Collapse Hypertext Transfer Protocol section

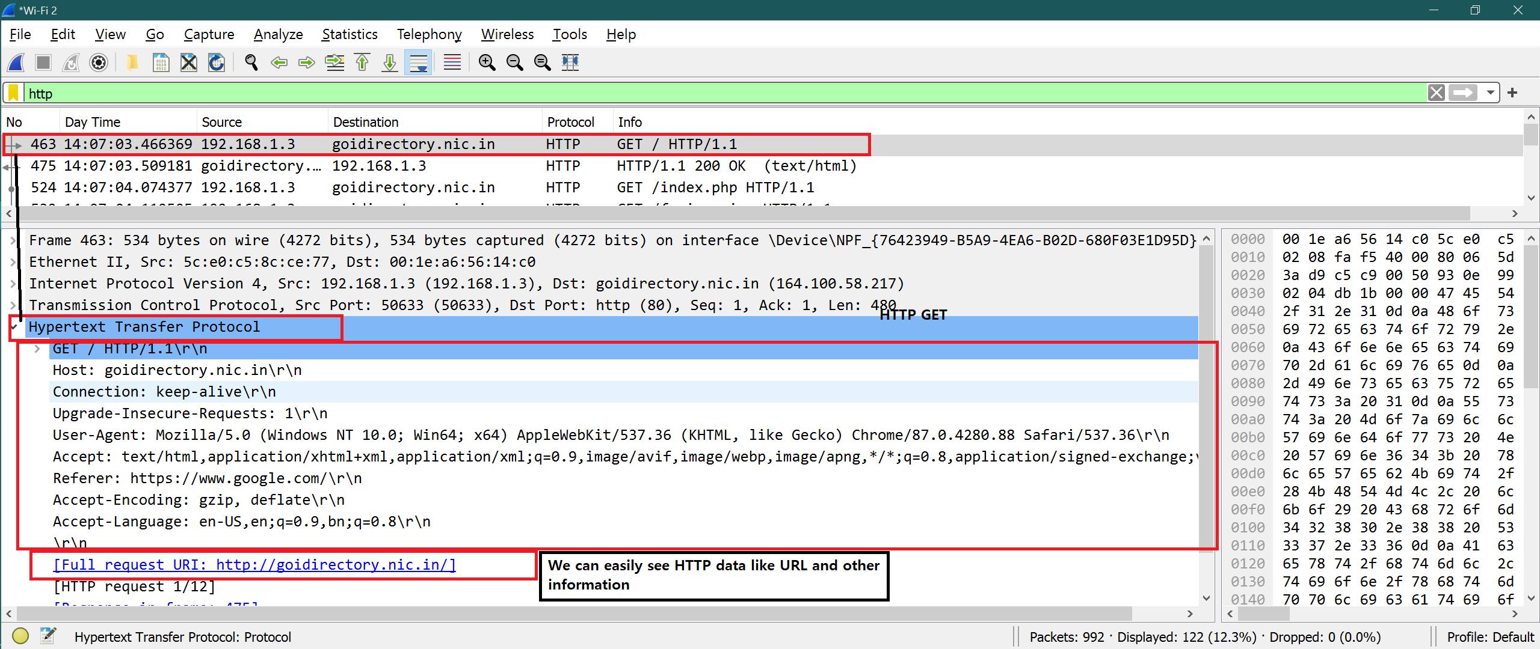[x=14, y=327]
